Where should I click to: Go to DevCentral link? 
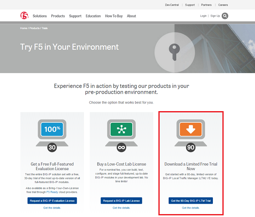[172, 5]
